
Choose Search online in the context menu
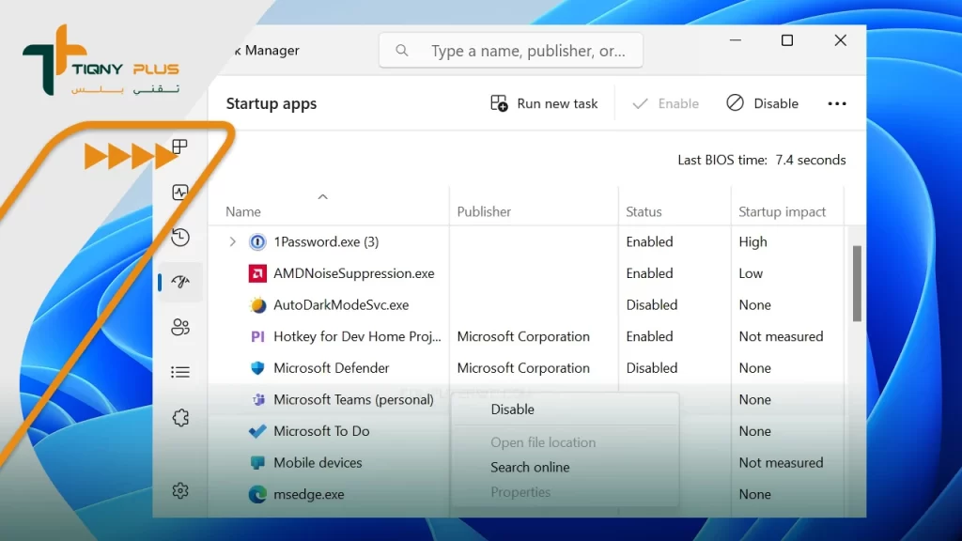530,468
